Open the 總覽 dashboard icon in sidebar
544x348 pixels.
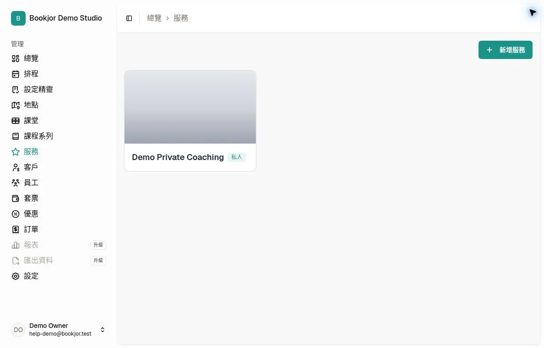click(x=16, y=59)
